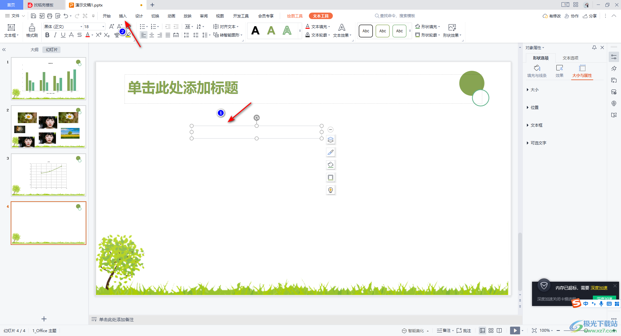Screen dimensions: 621x336
Task: Toggle Strikethrough formatting
Action: (80, 35)
